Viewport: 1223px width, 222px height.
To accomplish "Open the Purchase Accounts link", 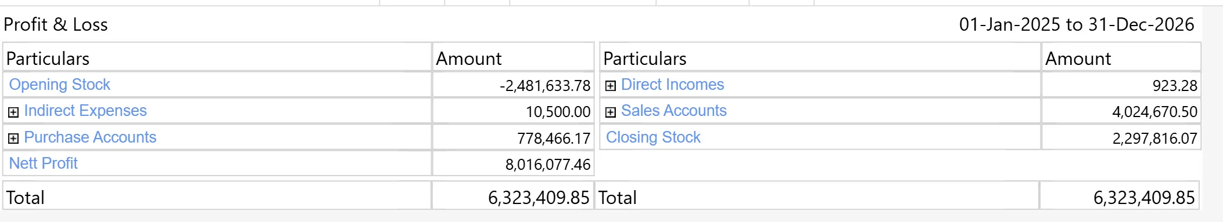I will click(90, 137).
